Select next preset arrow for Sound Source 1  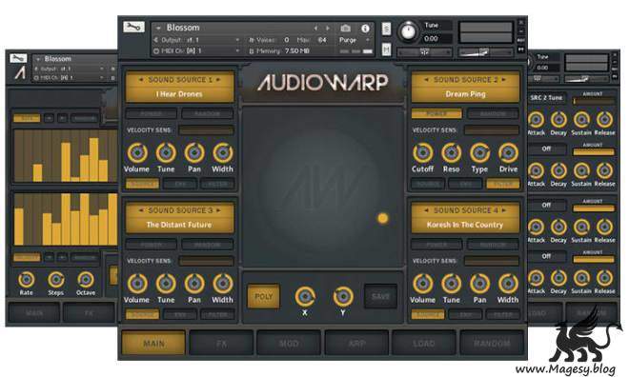pos(218,80)
